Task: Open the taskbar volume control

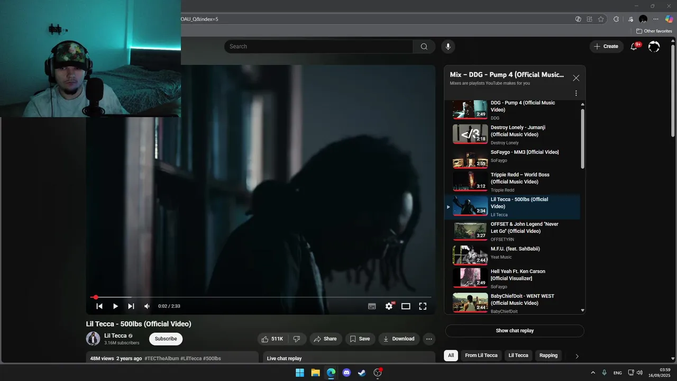Action: (x=640, y=373)
